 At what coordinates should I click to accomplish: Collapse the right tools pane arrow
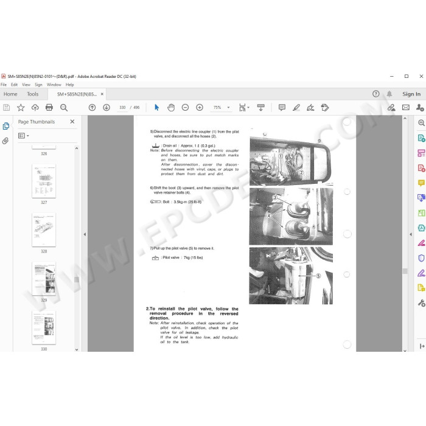tap(411, 234)
